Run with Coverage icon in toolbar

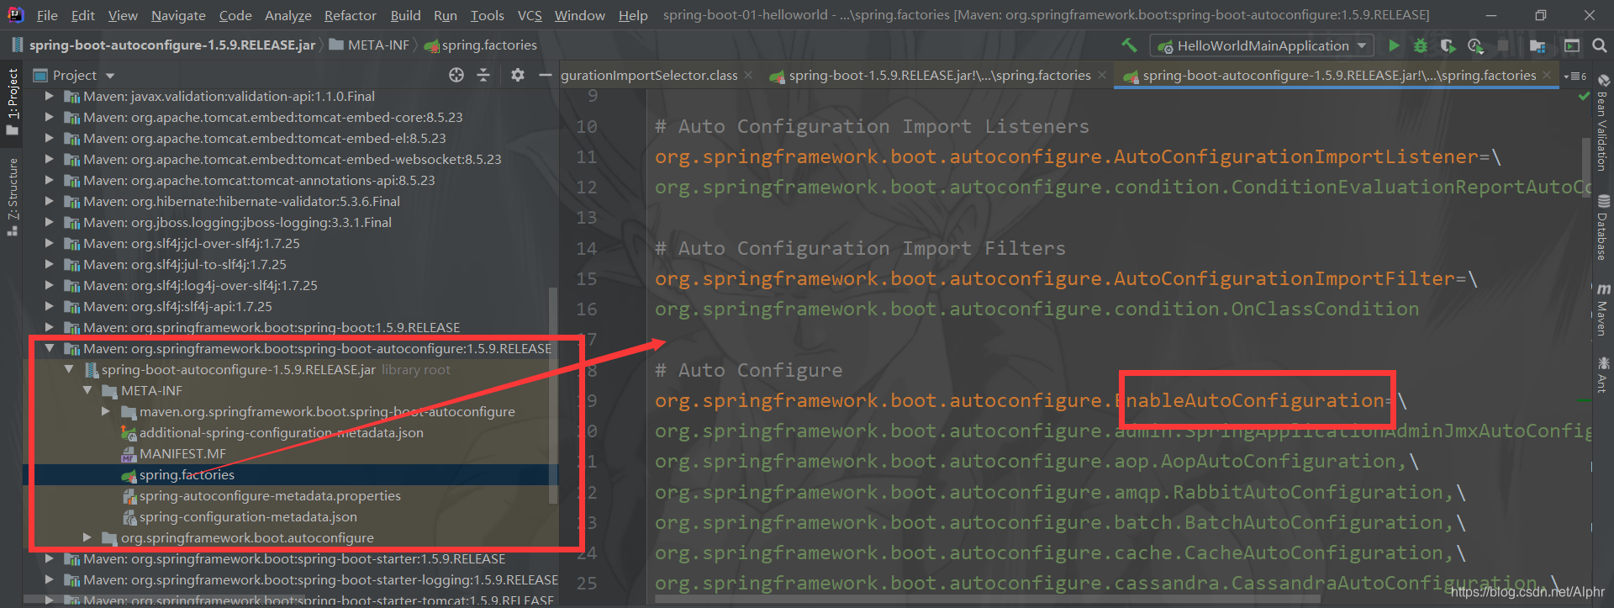coord(1448,45)
